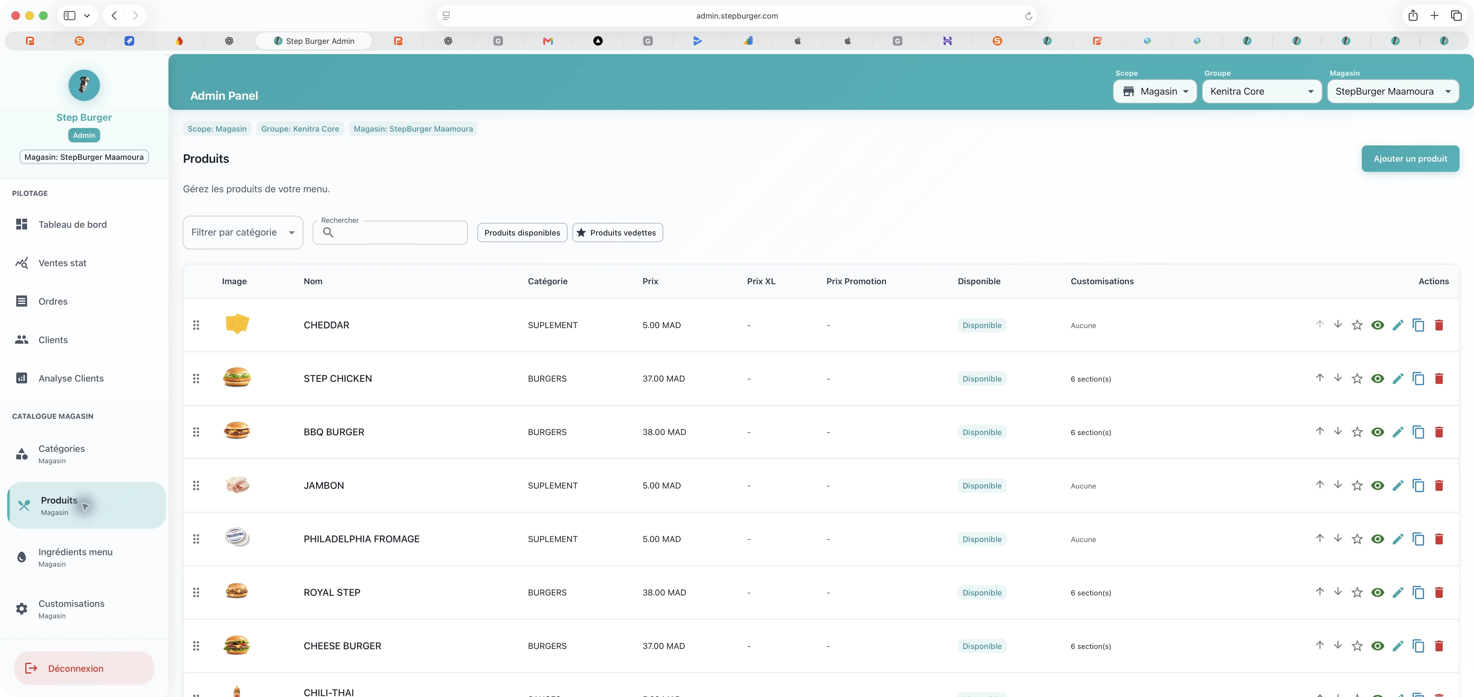1474x697 pixels.
Task: Expand the Scope Magasin dropdown
Action: 1155,91
